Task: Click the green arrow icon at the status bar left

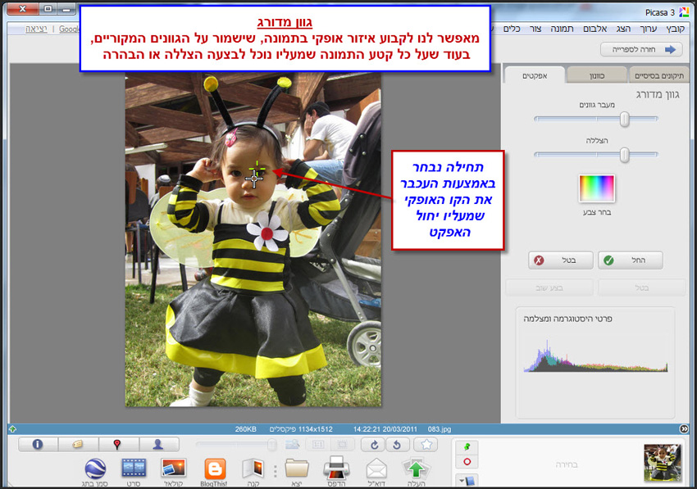Action: coord(12,429)
